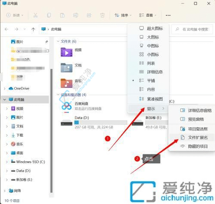This screenshot has height=204, width=215.
Task: Select 超大图标 view option
Action: click(x=148, y=28)
